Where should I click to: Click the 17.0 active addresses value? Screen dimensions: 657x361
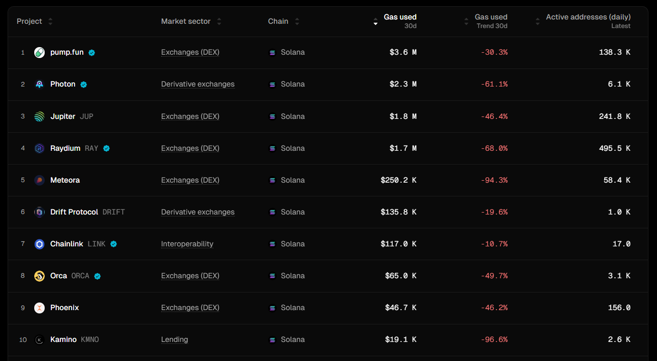pos(622,244)
